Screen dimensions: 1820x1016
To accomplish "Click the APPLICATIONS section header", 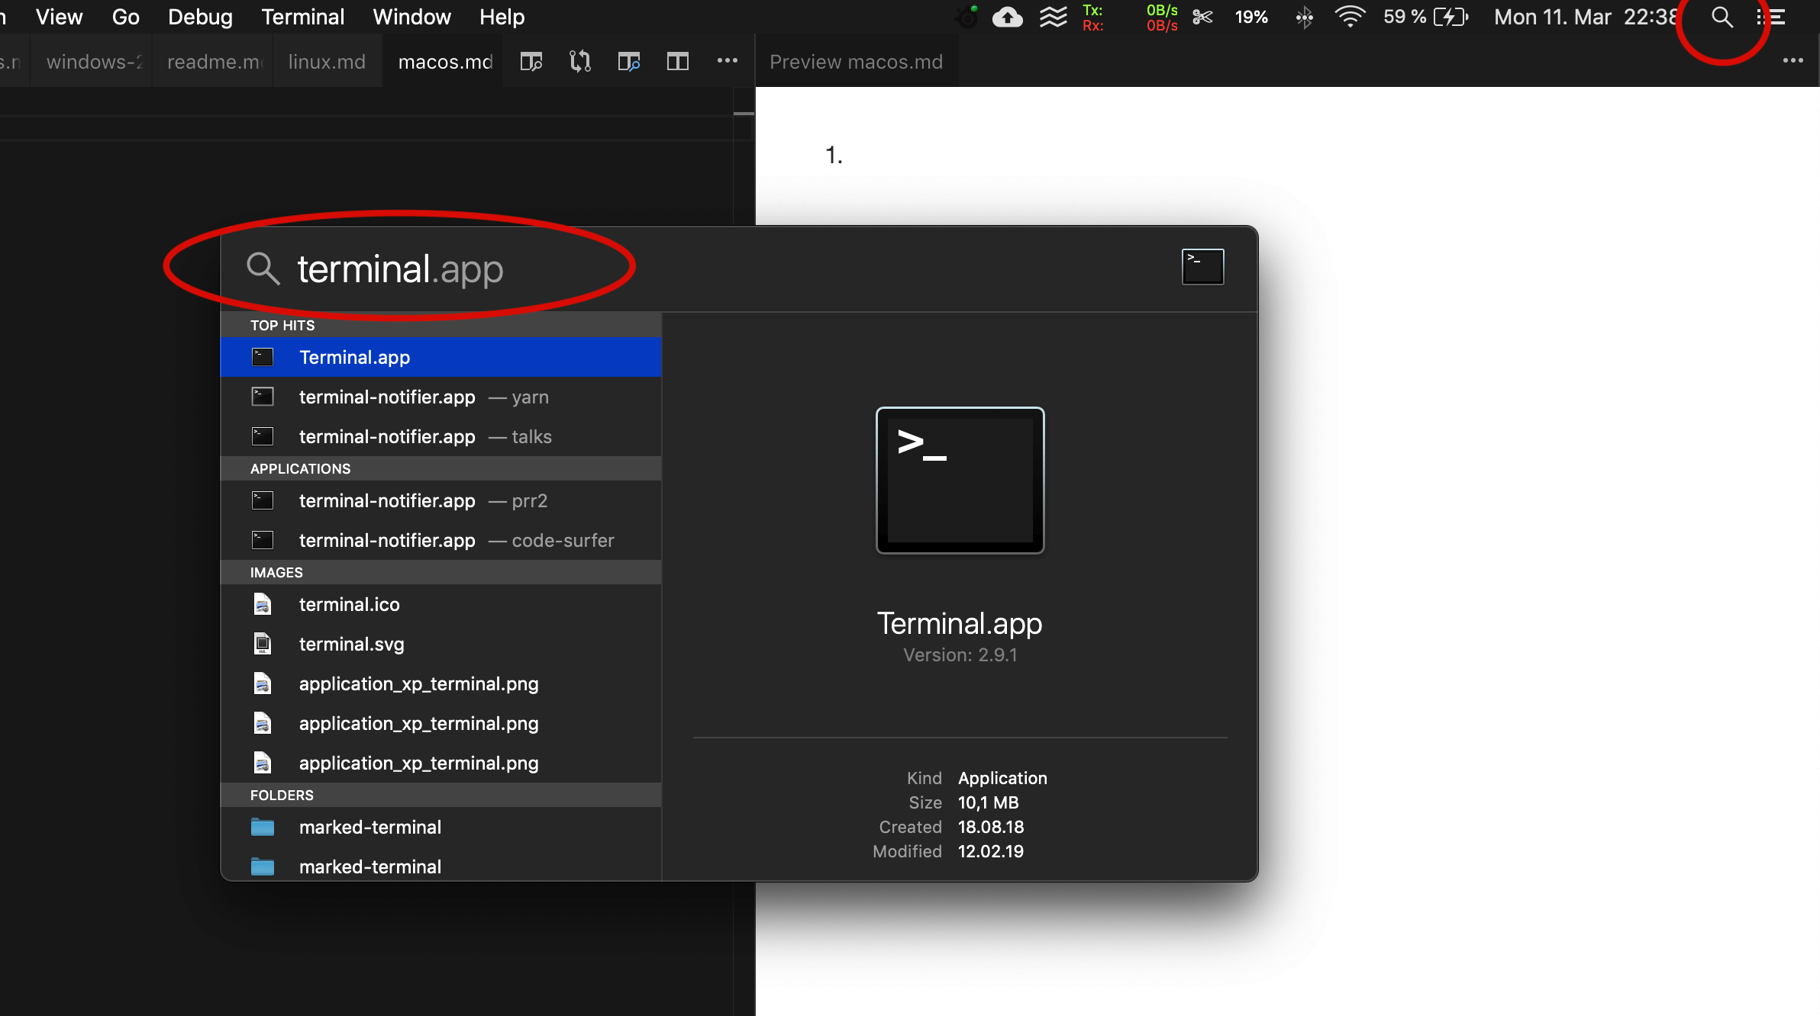I will point(440,468).
